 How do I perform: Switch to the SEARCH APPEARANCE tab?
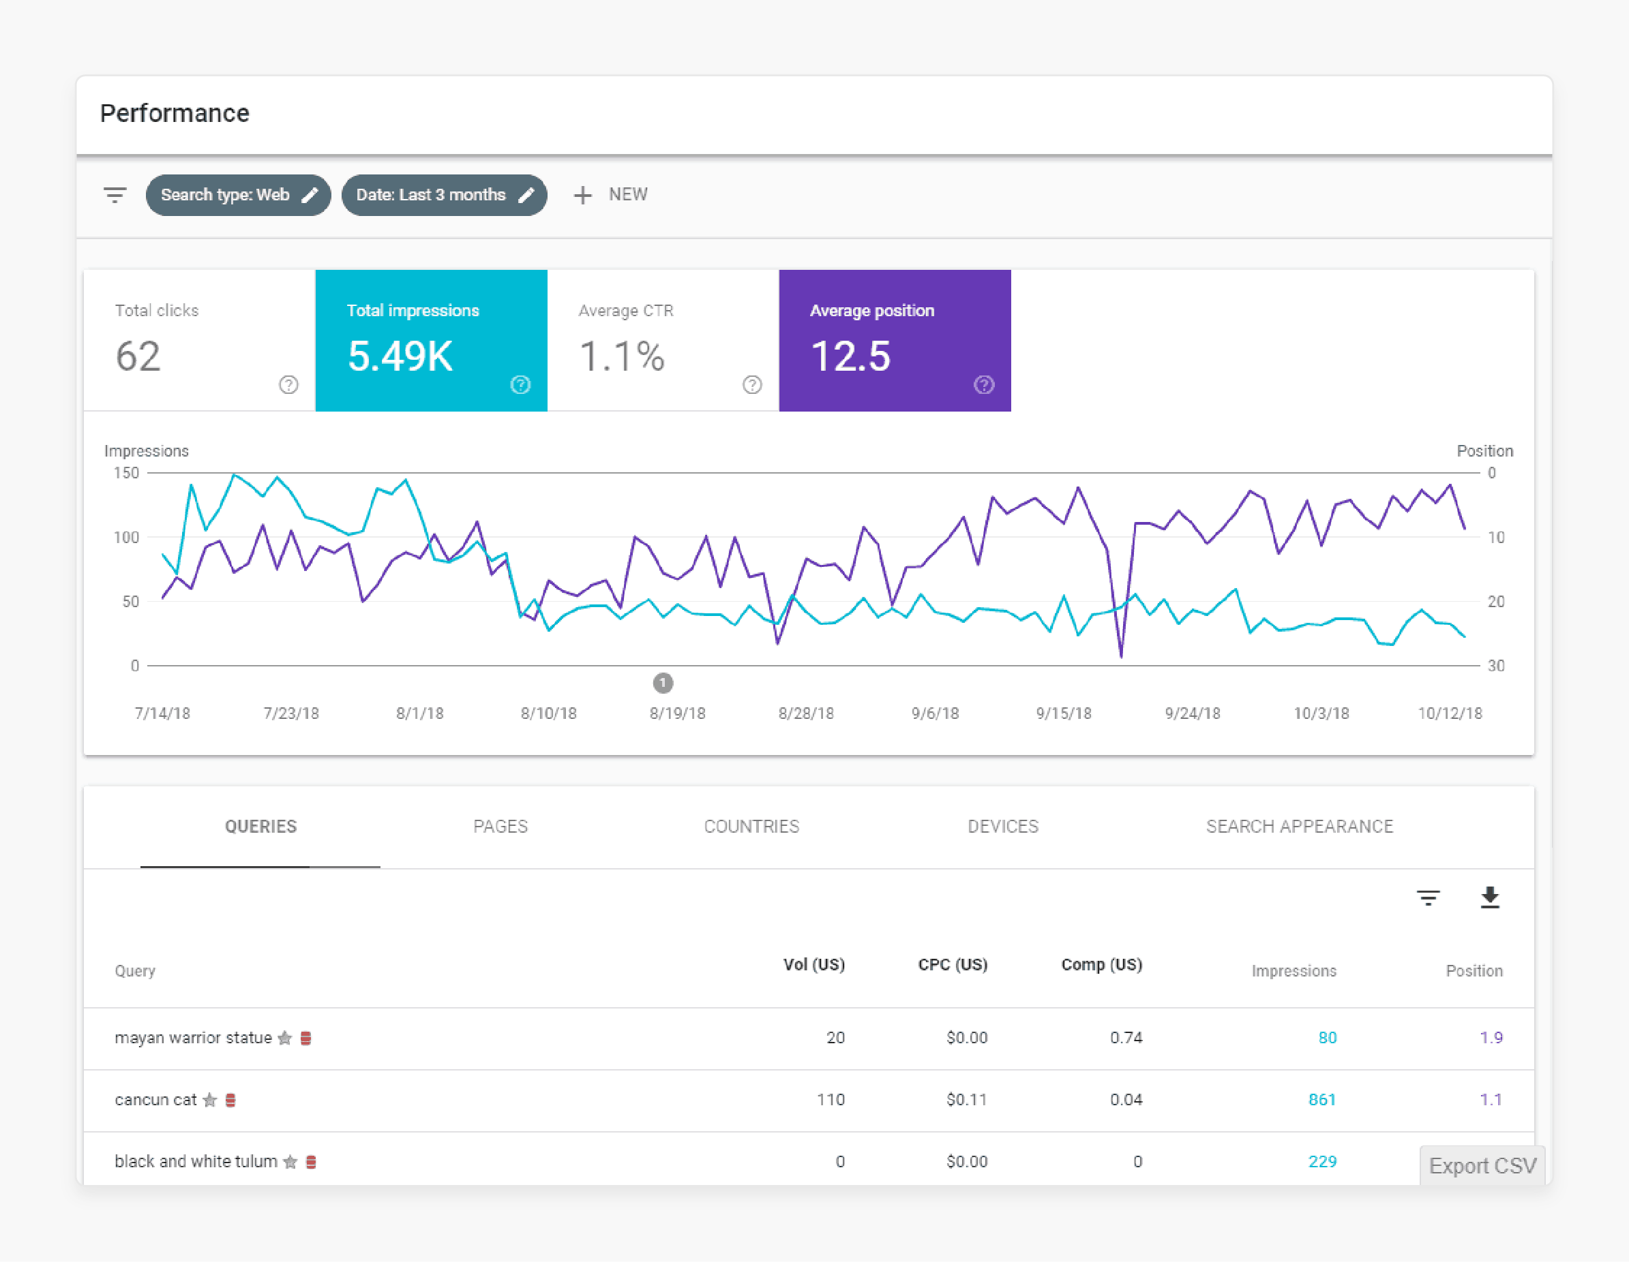(x=1300, y=827)
